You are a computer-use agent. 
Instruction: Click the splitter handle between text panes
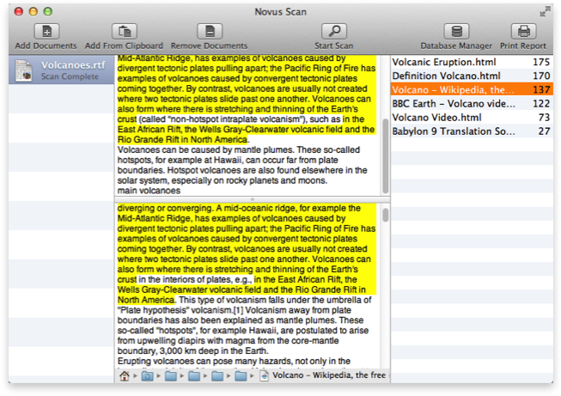pyautogui.click(x=253, y=199)
